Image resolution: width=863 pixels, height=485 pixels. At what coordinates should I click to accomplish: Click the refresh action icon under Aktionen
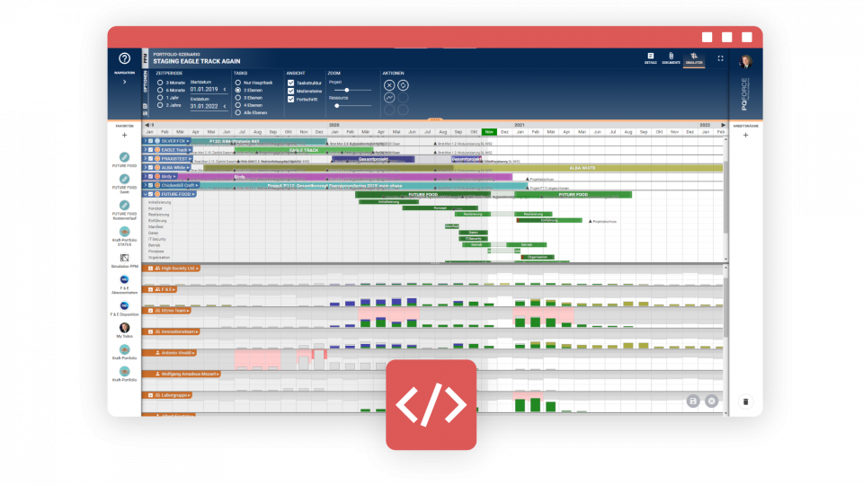coord(403,85)
